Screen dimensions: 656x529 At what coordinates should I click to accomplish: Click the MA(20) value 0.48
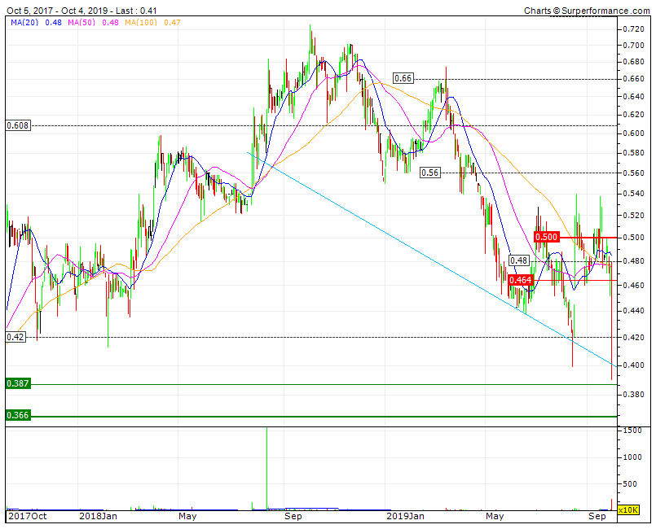[54, 23]
